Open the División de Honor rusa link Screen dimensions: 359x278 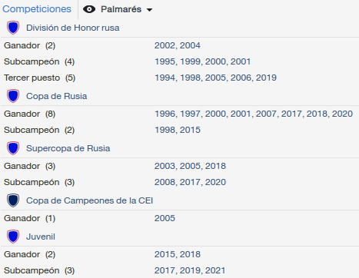click(x=73, y=28)
